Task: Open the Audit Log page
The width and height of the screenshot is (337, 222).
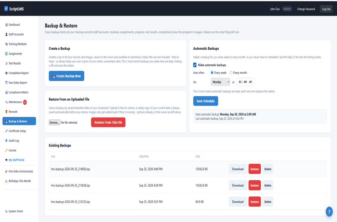Action: coord(19,141)
